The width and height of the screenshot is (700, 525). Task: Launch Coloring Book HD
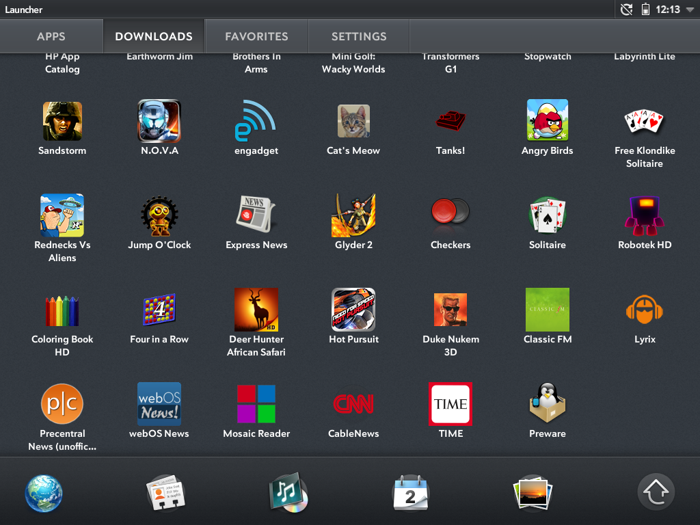coord(62,311)
